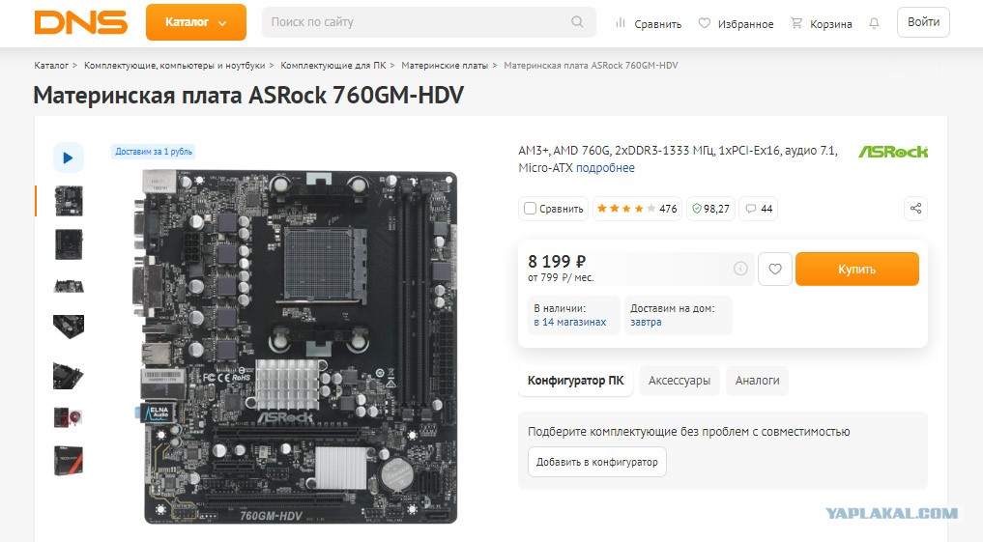Open the Корзина cart icon

822,24
